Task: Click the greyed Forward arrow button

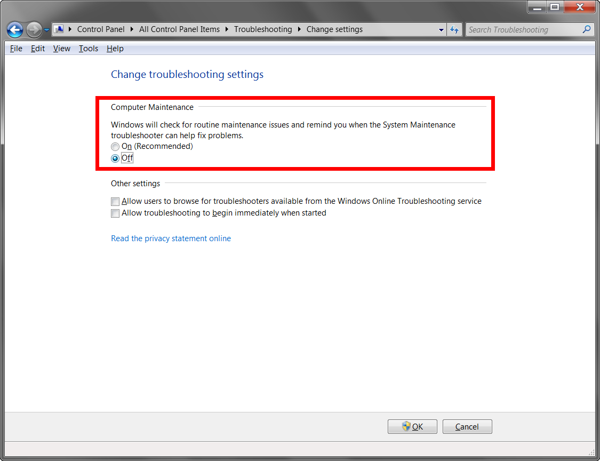Action: tap(34, 29)
